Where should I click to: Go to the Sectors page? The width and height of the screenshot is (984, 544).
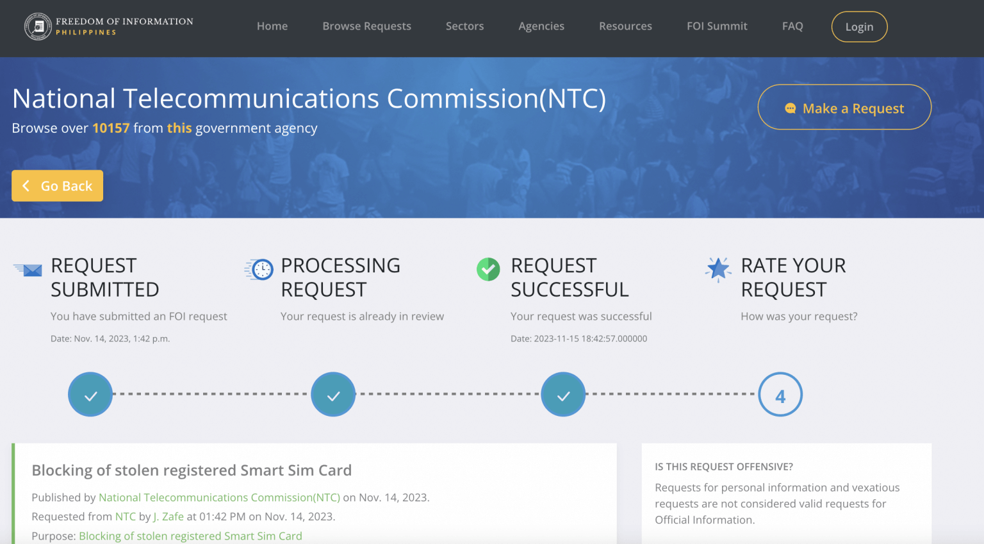(464, 26)
